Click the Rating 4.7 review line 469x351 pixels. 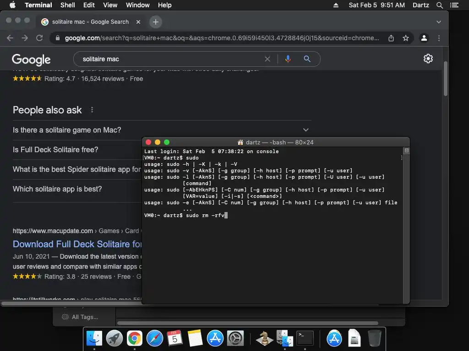coord(78,79)
